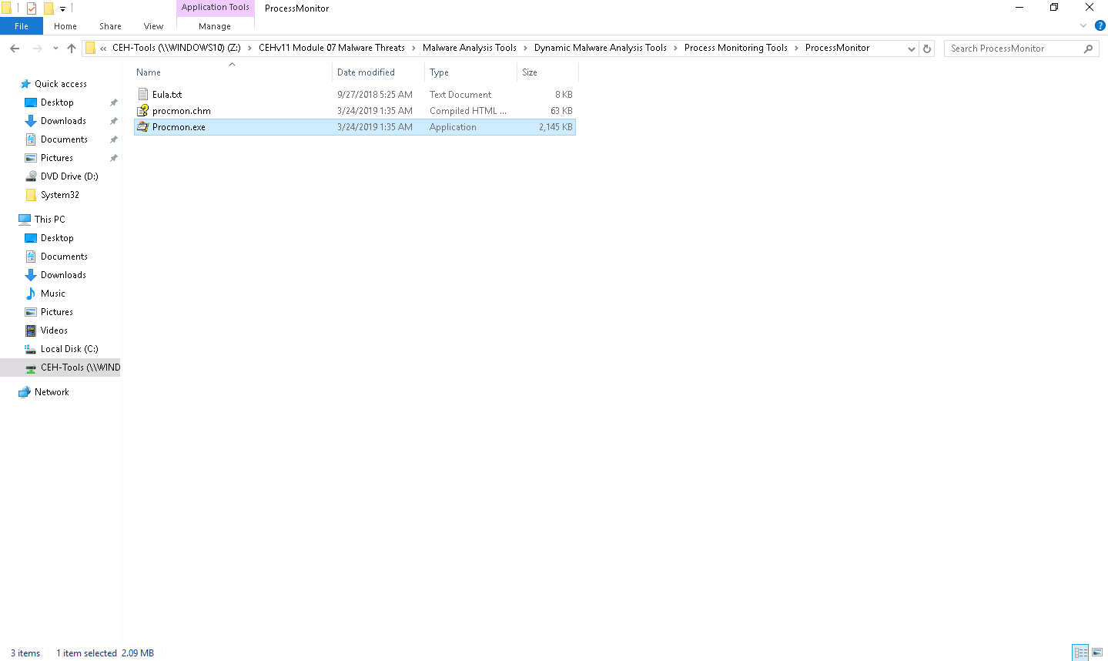Screen dimensions: 1108x661
Task: Click the procmon.chm file name
Action: (182, 111)
